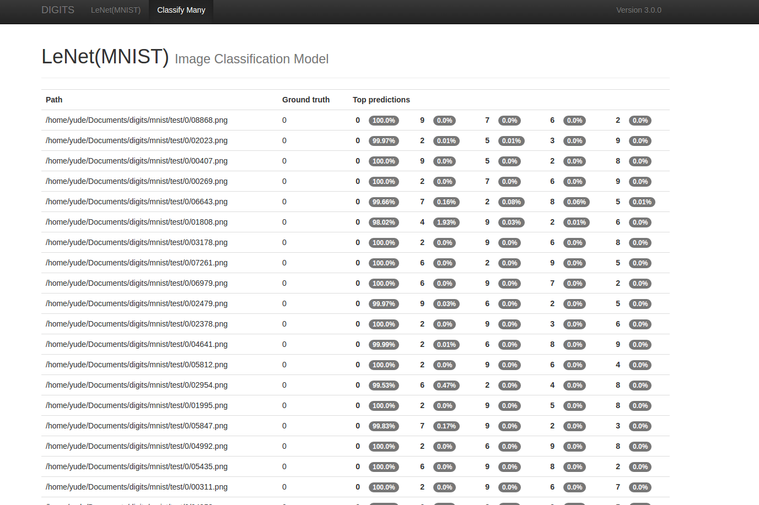Select path ending 08868.png

pyautogui.click(x=137, y=120)
